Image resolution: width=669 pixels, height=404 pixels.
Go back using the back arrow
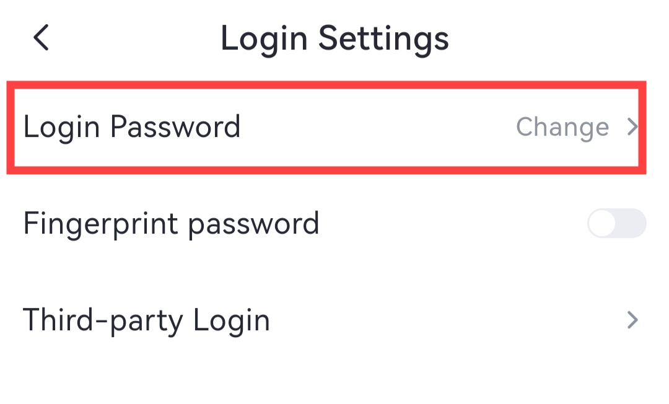[41, 38]
